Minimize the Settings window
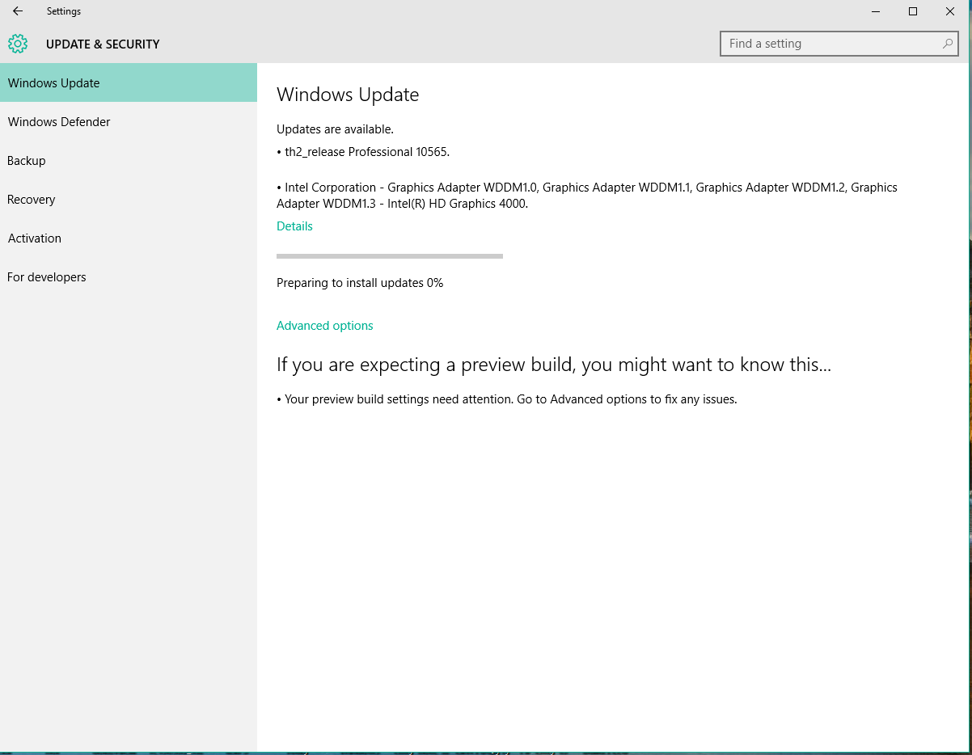The width and height of the screenshot is (972, 755). click(x=876, y=11)
